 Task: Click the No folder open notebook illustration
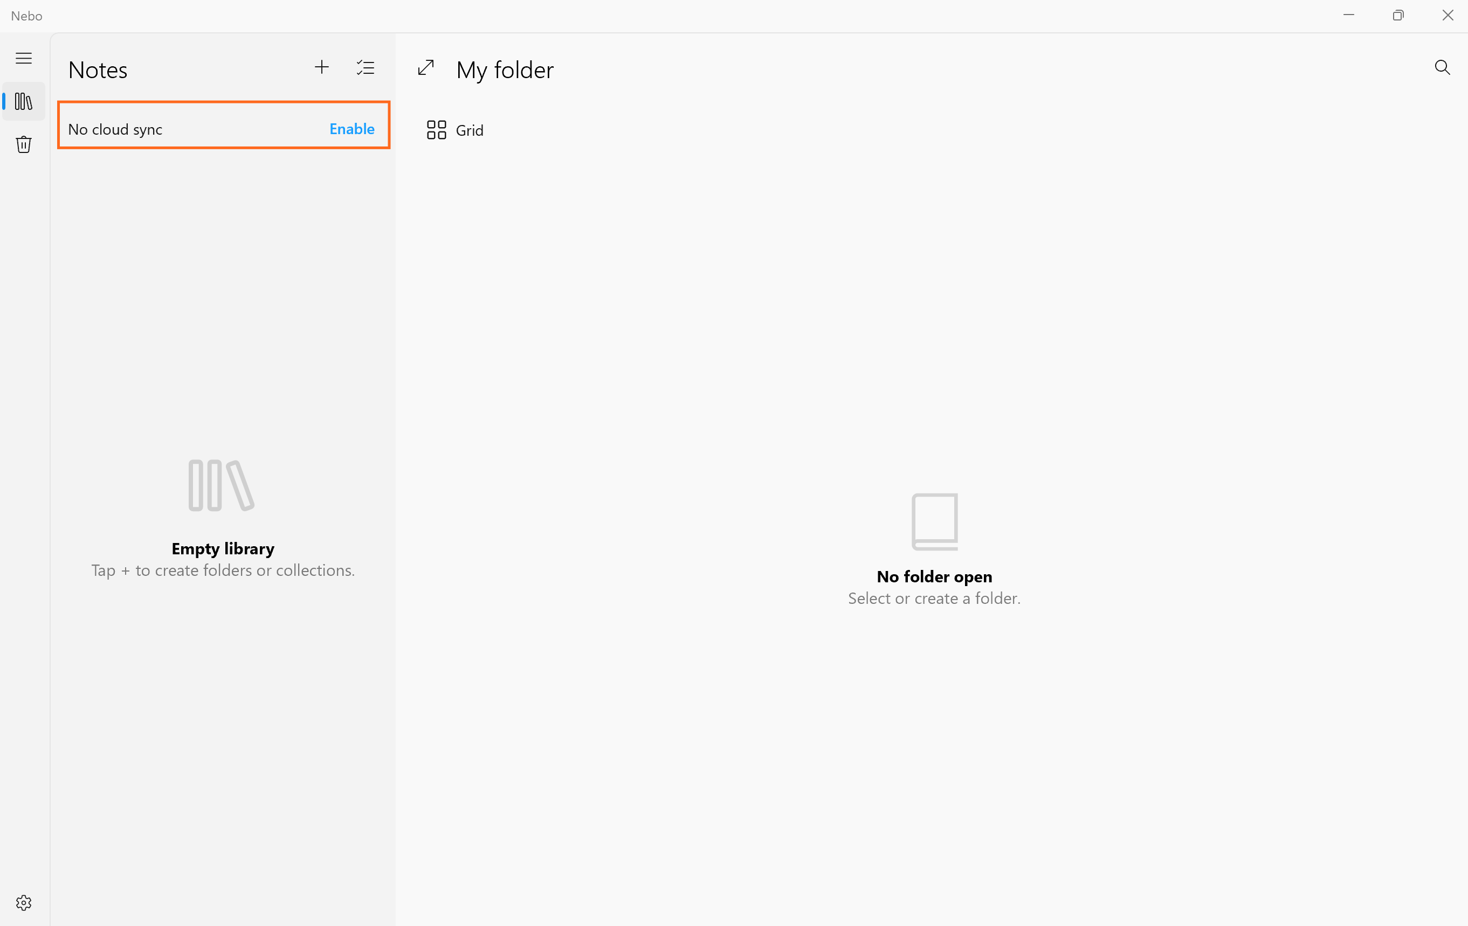935,521
